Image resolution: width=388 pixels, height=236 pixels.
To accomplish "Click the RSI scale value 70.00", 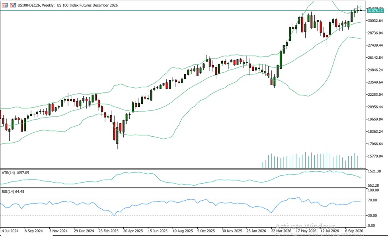I will (372, 200).
